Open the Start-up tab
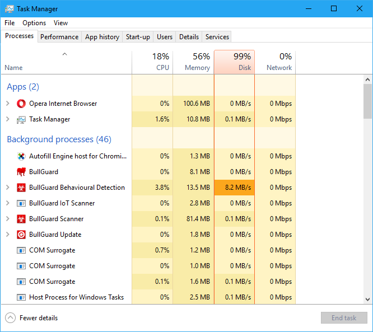The height and width of the screenshot is (332, 373). pos(138,37)
